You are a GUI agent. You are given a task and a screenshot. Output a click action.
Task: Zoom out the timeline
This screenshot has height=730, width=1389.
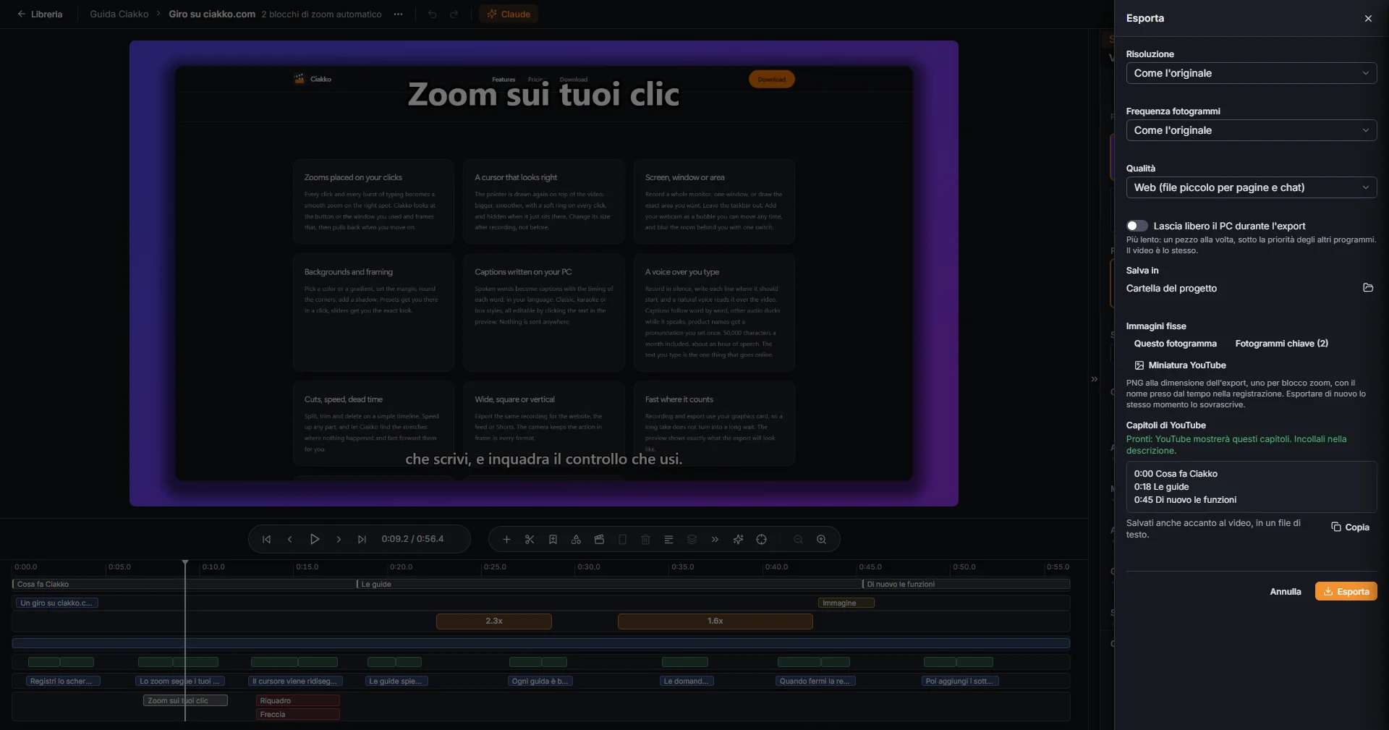[x=798, y=539]
